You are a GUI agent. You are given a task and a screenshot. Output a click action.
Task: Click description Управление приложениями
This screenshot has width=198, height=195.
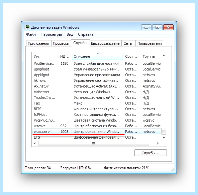point(97,75)
